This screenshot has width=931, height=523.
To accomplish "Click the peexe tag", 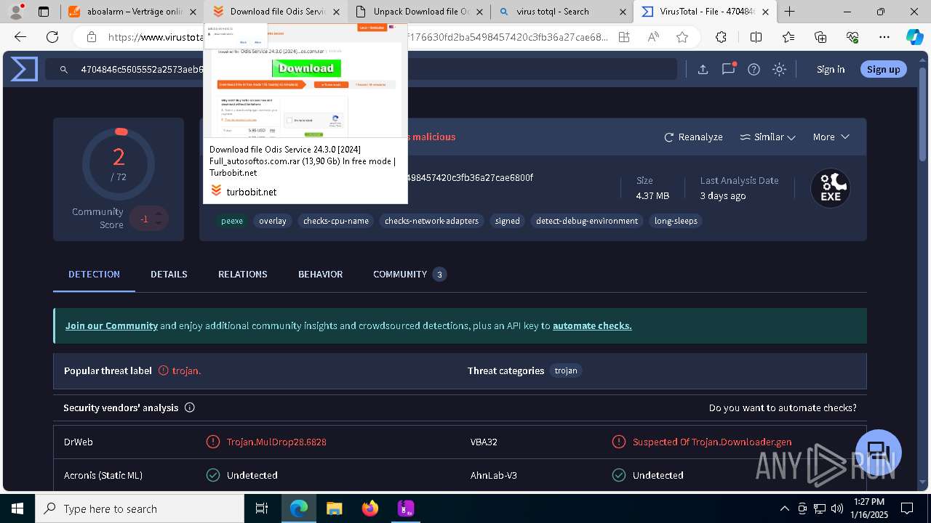I will click(x=232, y=221).
